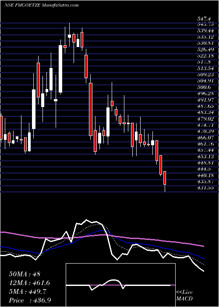
Task: Click the Live MACD label
Action: (184, 296)
